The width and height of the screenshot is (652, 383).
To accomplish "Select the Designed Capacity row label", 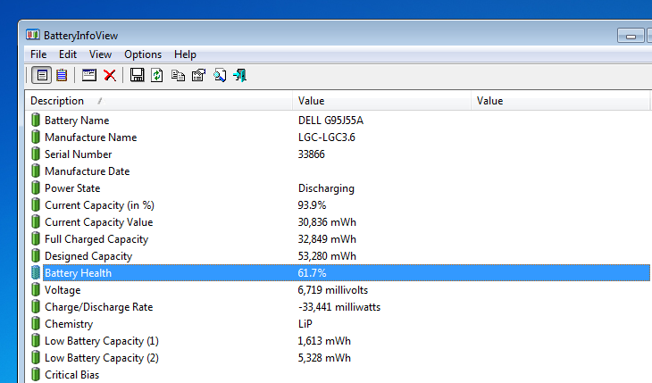I will point(88,256).
